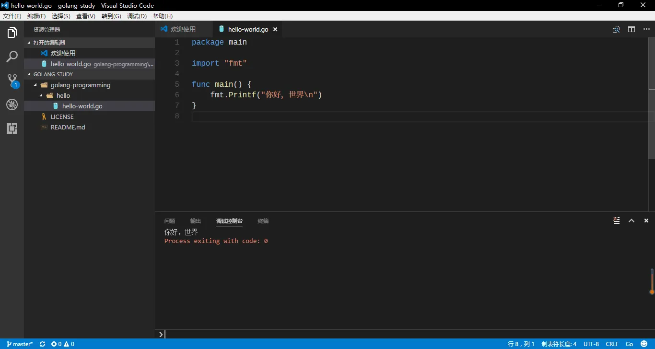Switch to the 欢迎使用 editor tab

click(x=184, y=29)
